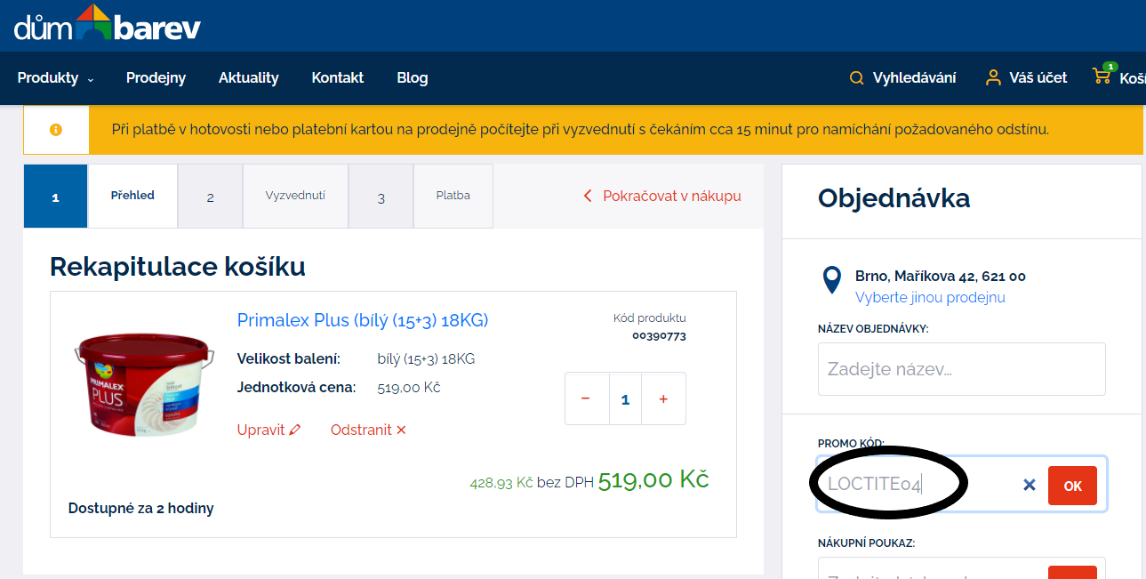1146x579 pixels.
Task: Go to the Blog page
Action: pyautogui.click(x=412, y=78)
